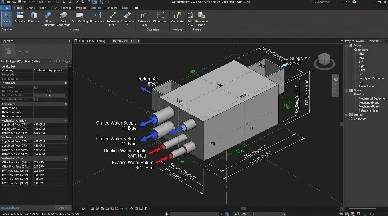Screen dimensions: 388x216
Task: Click the Family Type preview thumbnail
Action: pos(8,51)
